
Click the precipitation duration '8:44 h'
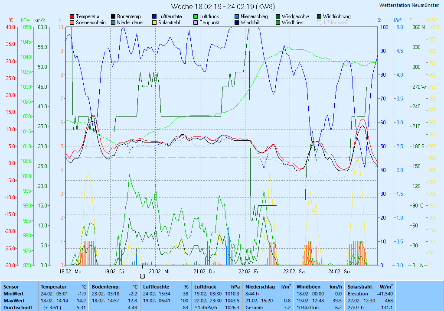[x=252, y=294]
